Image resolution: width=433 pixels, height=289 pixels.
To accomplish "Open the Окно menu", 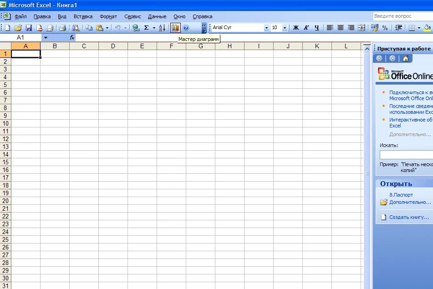I will tap(179, 16).
